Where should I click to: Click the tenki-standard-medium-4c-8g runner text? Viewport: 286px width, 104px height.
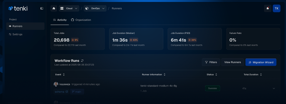(159, 86)
